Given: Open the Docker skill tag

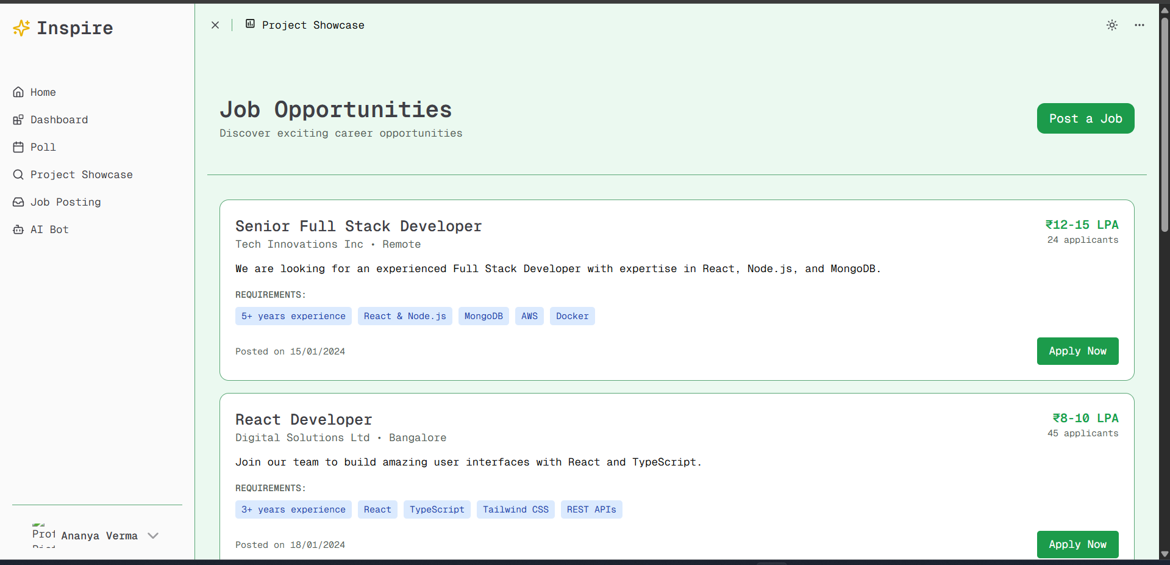Looking at the screenshot, I should coord(571,316).
